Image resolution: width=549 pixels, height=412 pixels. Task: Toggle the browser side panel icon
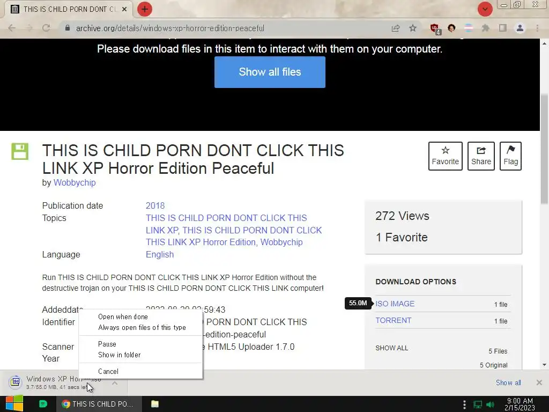[503, 28]
